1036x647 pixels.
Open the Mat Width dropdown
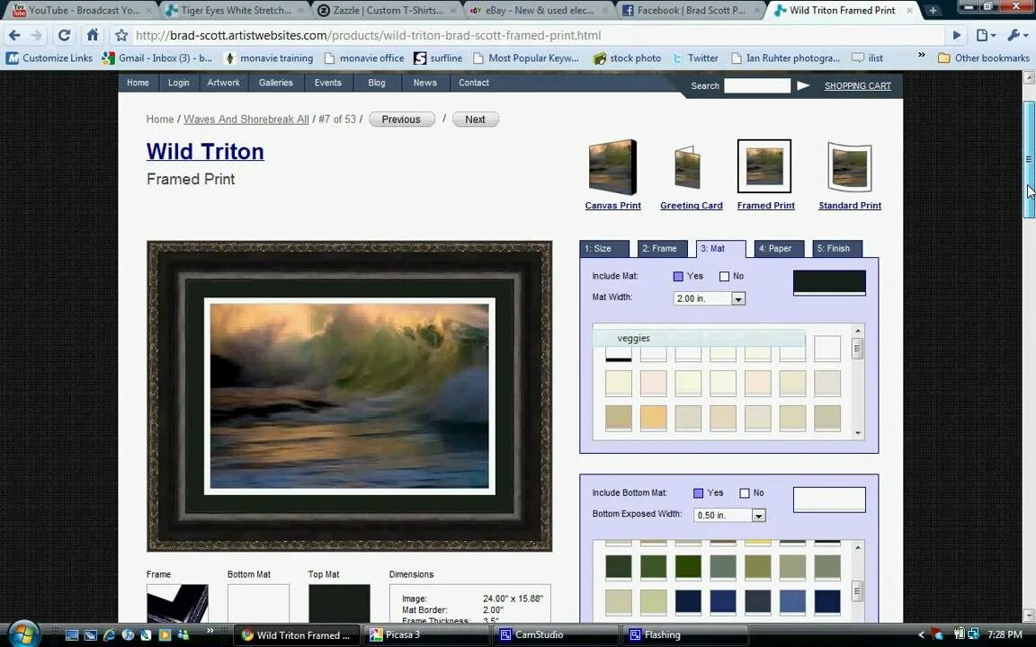click(x=738, y=298)
